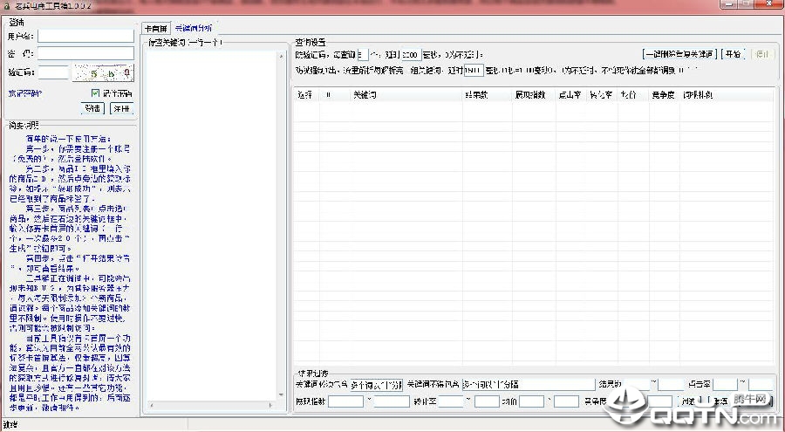This screenshot has height=432, width=785.
Task: Click the login button
Action: click(x=92, y=108)
